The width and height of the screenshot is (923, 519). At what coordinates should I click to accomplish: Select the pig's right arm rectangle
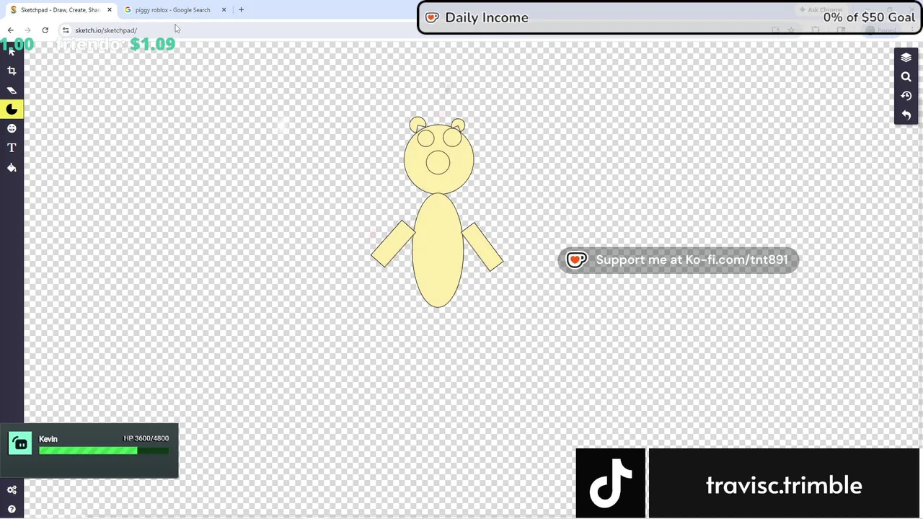pyautogui.click(x=482, y=247)
